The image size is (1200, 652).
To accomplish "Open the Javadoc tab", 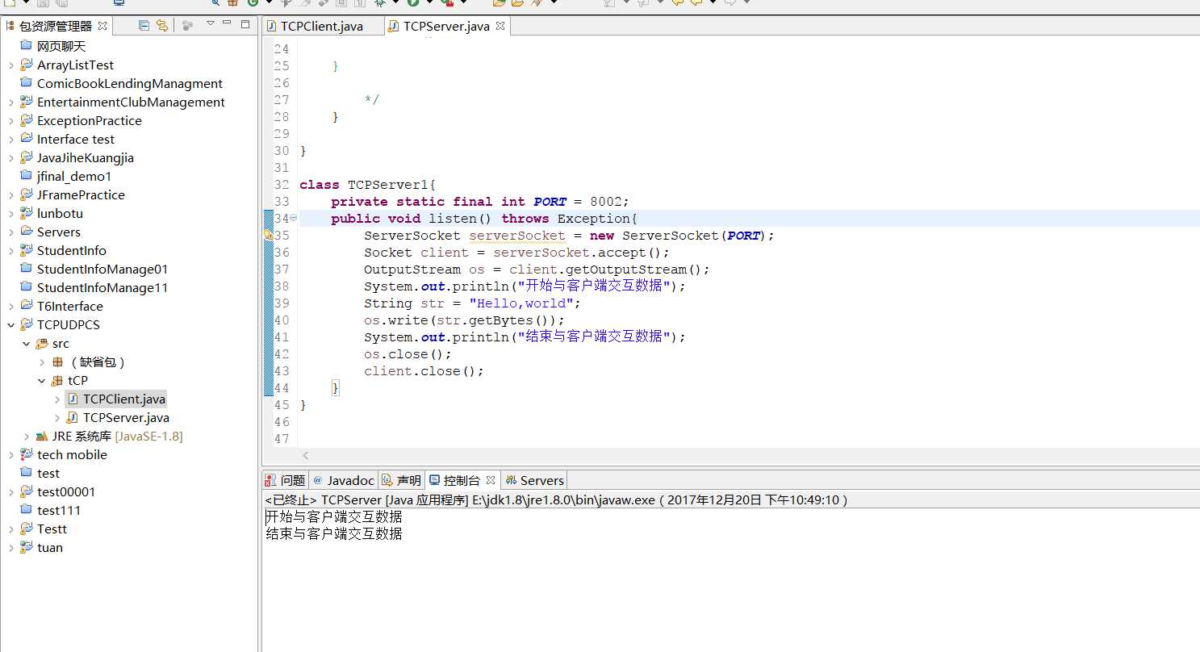I will click(x=343, y=480).
